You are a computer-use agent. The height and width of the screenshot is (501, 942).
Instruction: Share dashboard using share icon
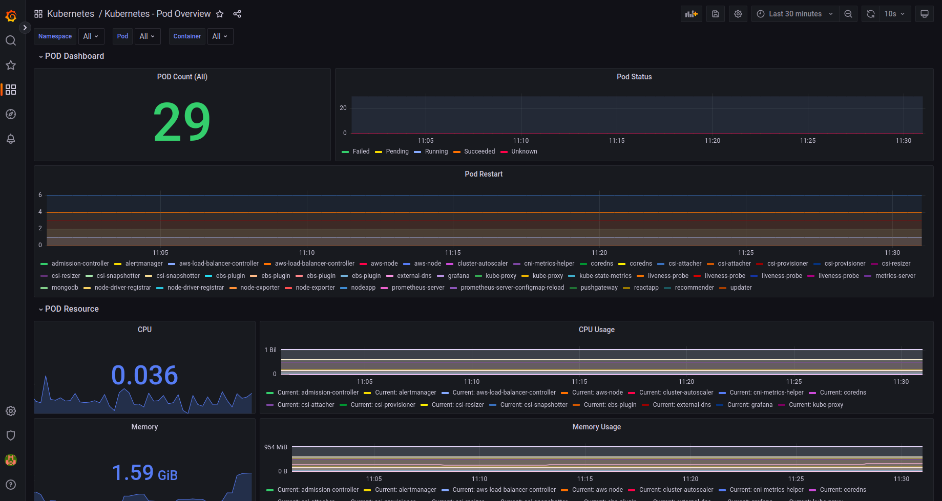[237, 14]
